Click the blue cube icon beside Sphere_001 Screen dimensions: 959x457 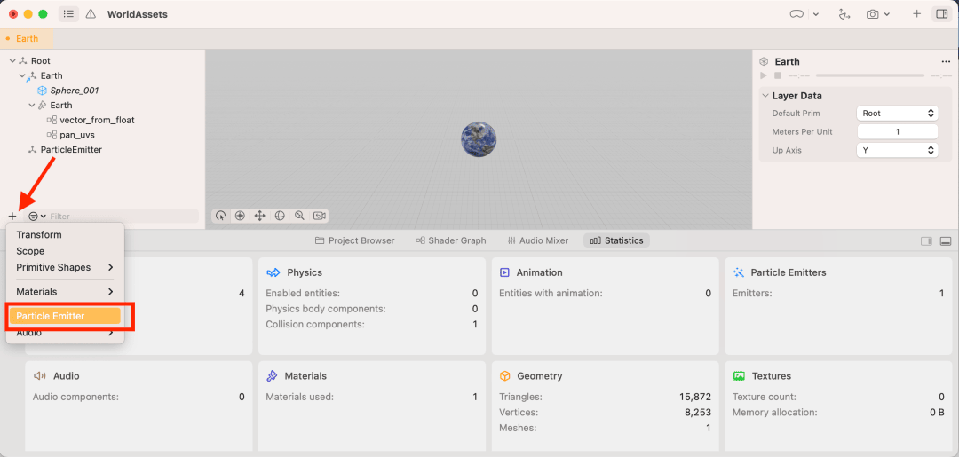click(43, 91)
